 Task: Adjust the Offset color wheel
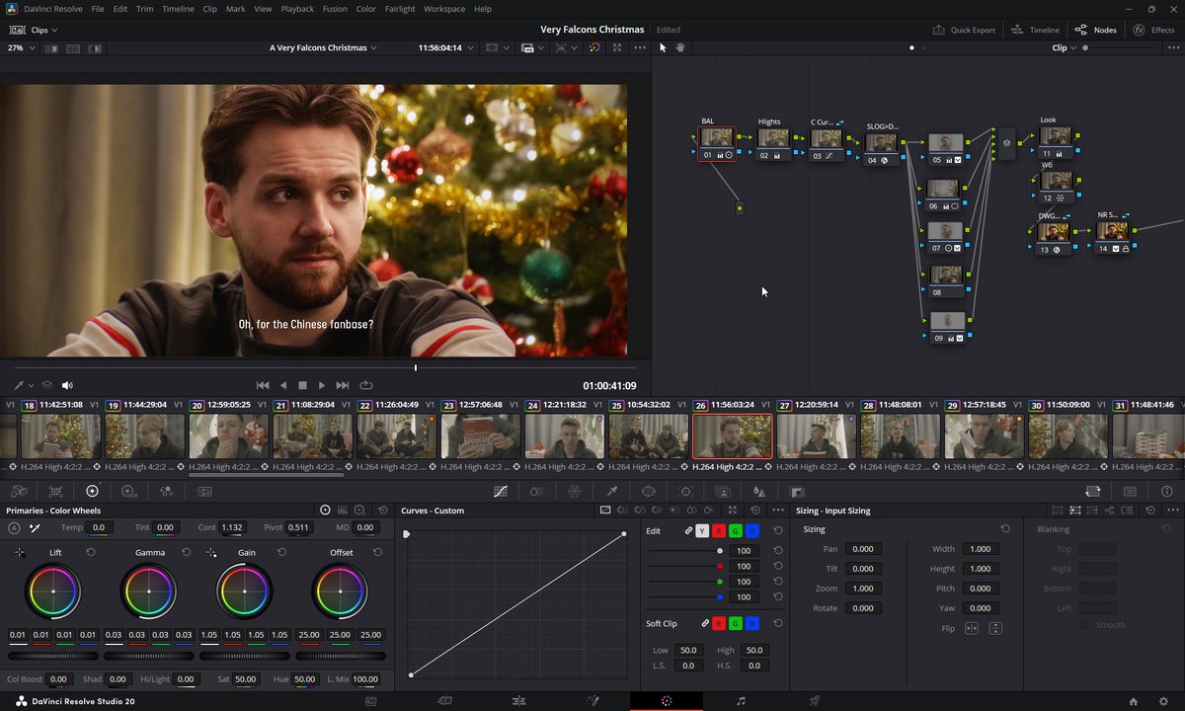coord(341,592)
